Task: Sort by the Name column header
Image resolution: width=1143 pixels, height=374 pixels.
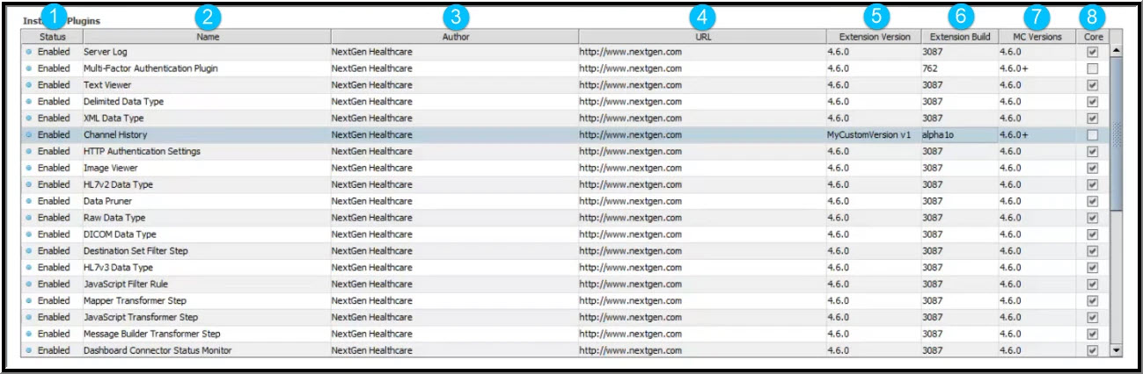Action: pos(208,37)
